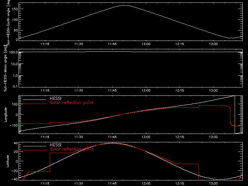Image resolution: width=248 pixels, height=186 pixels.
Task: Select HESSI legend label in Longitude plot
Action: 55,98
